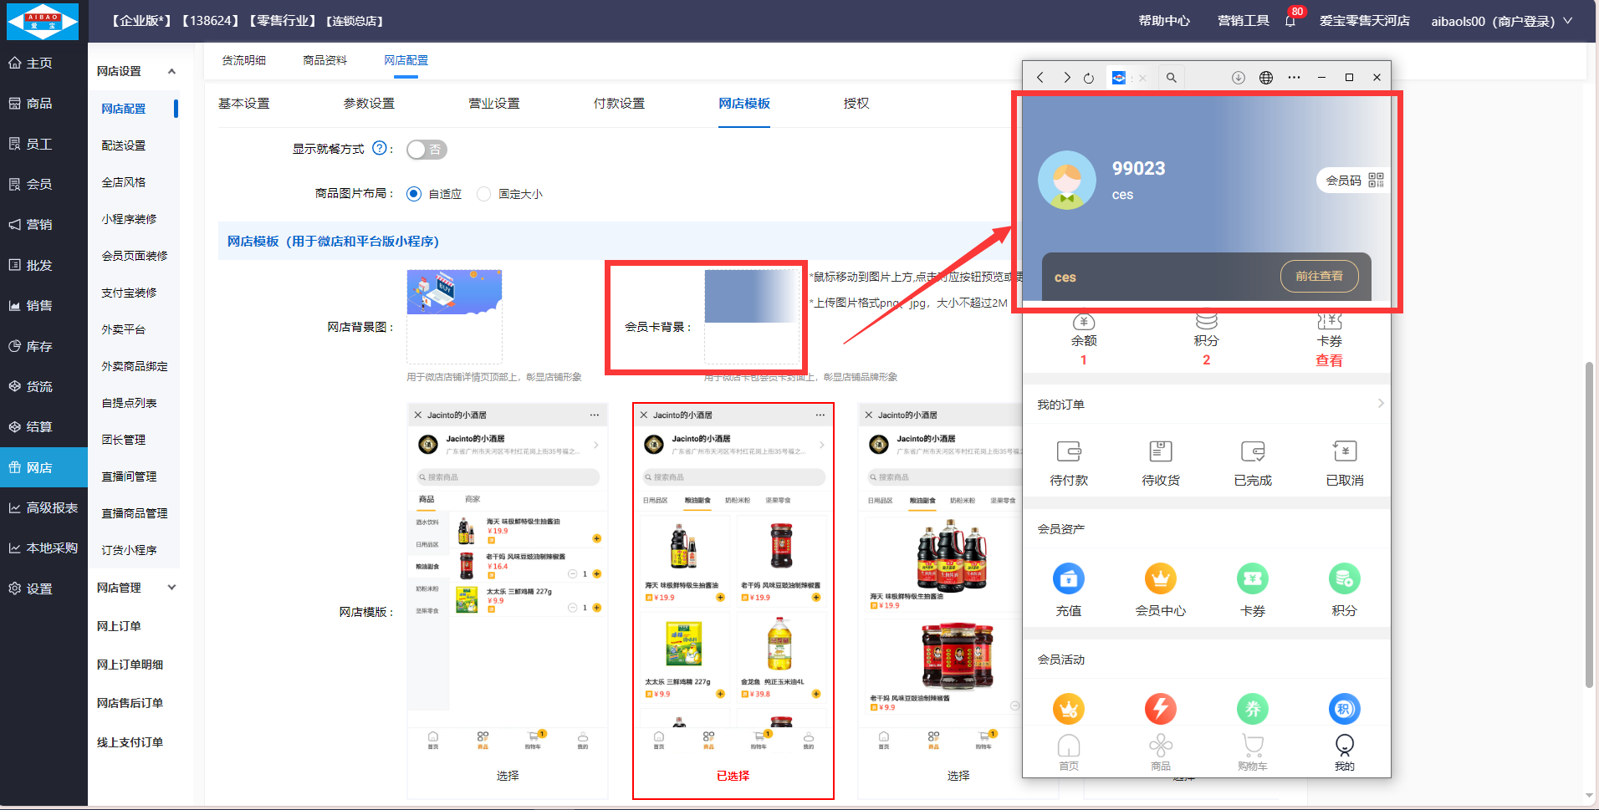Image resolution: width=1599 pixels, height=810 pixels.
Task: Open the 会员中心 crown icon
Action: click(x=1160, y=579)
